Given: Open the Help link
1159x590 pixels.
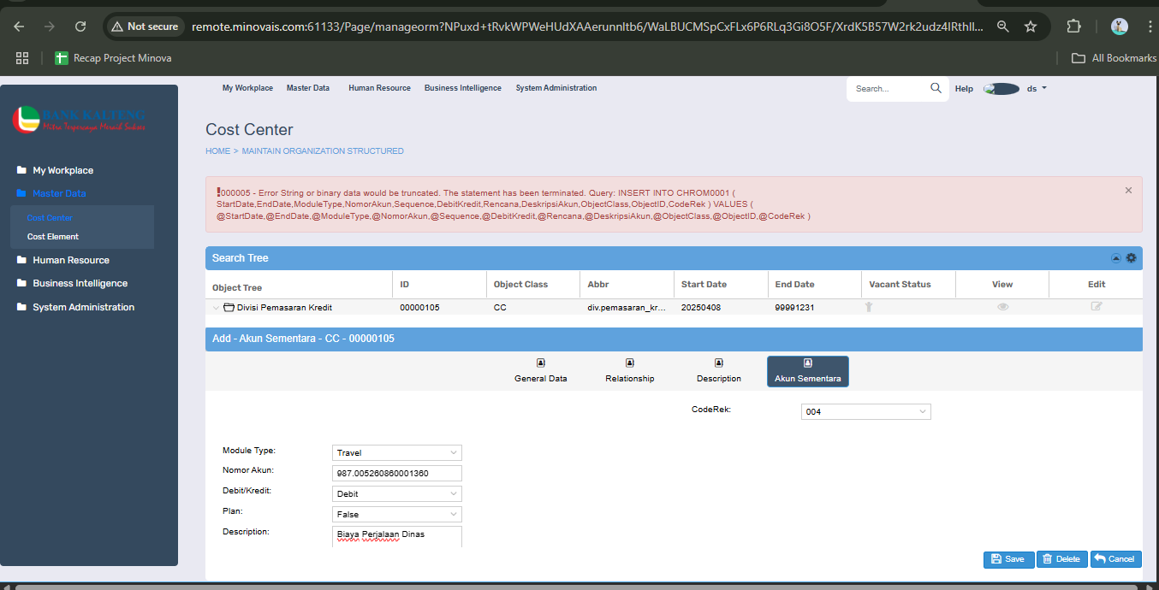Looking at the screenshot, I should coord(964,89).
